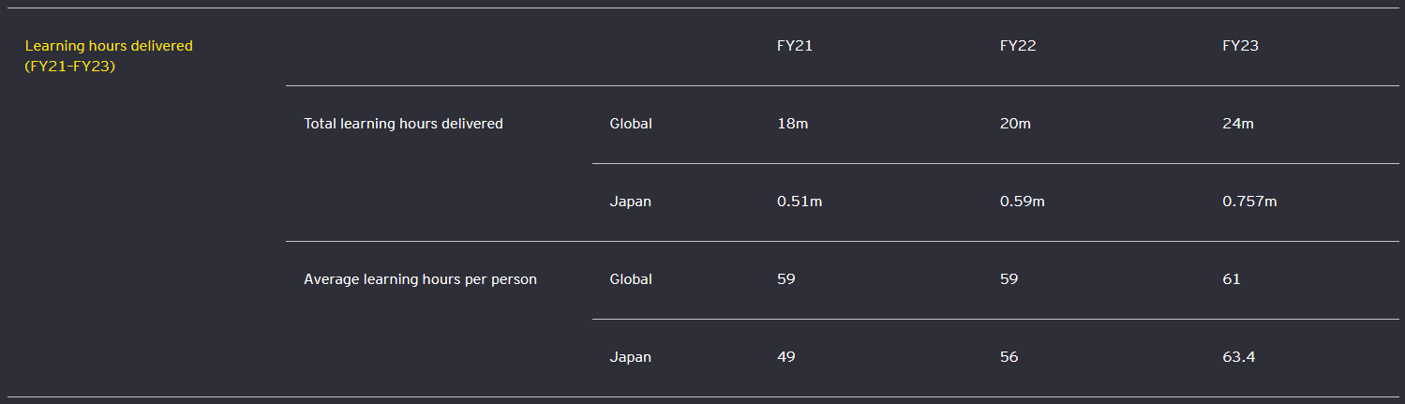1405x404 pixels.
Task: Click Japan under Average learning hours per person
Action: click(630, 357)
